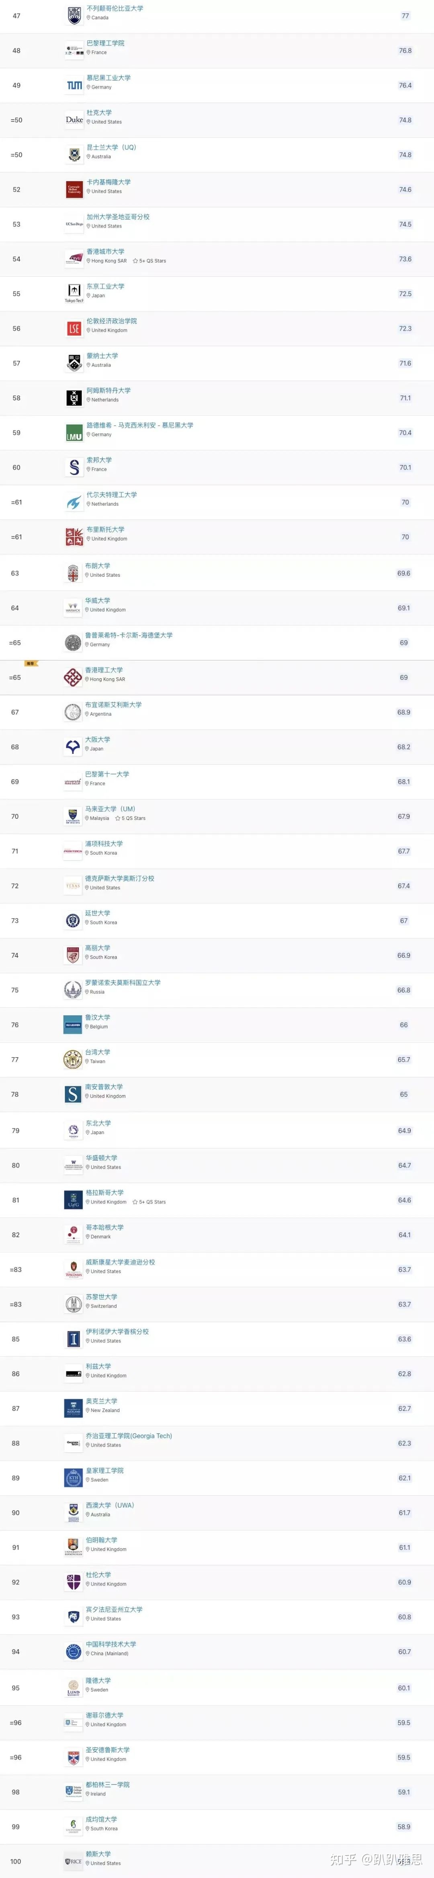
Task: Open the 代尔夫特理工大学 university link
Action: coord(112,495)
